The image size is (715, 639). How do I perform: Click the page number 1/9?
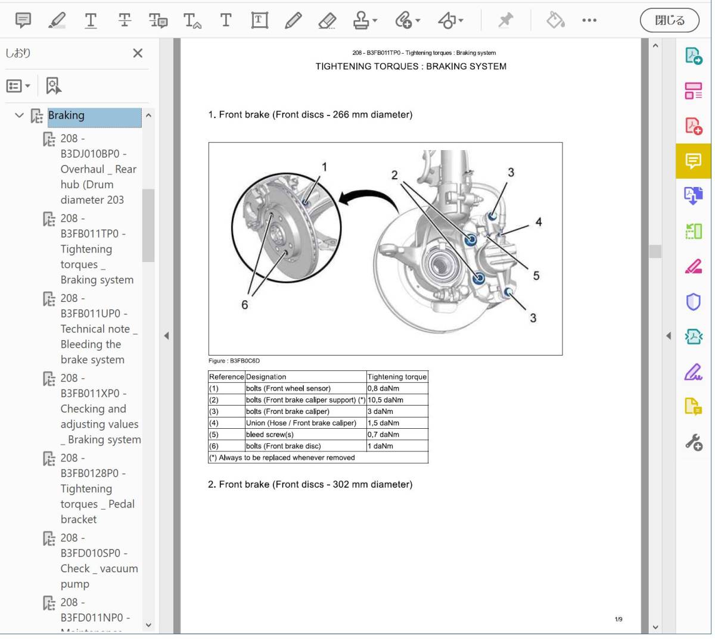tap(618, 620)
